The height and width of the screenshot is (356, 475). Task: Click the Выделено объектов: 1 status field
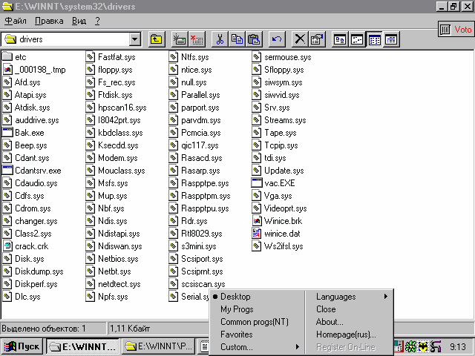point(53,329)
